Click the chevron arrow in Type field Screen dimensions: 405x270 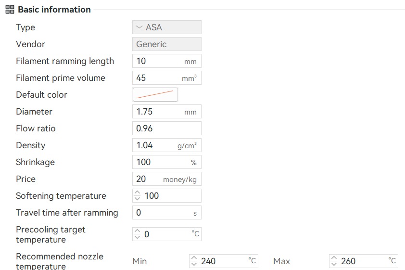[x=139, y=27]
